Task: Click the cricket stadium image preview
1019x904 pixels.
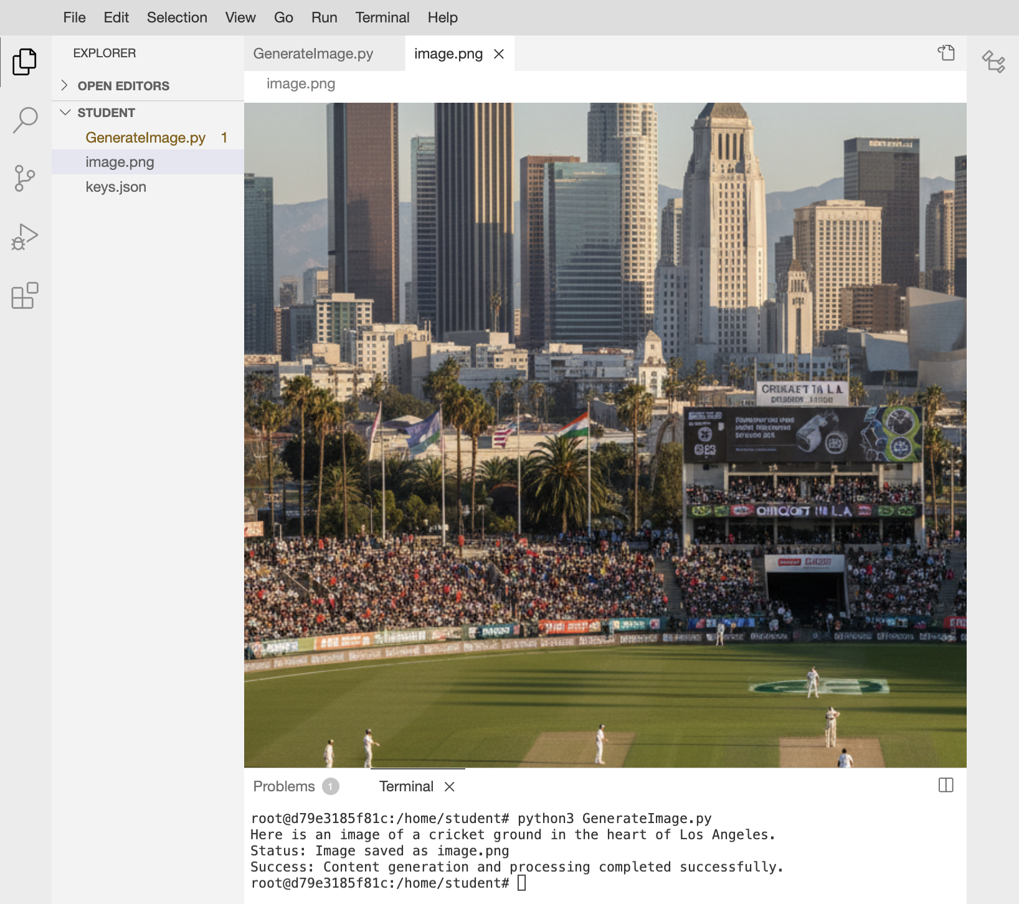Action: coord(605,435)
